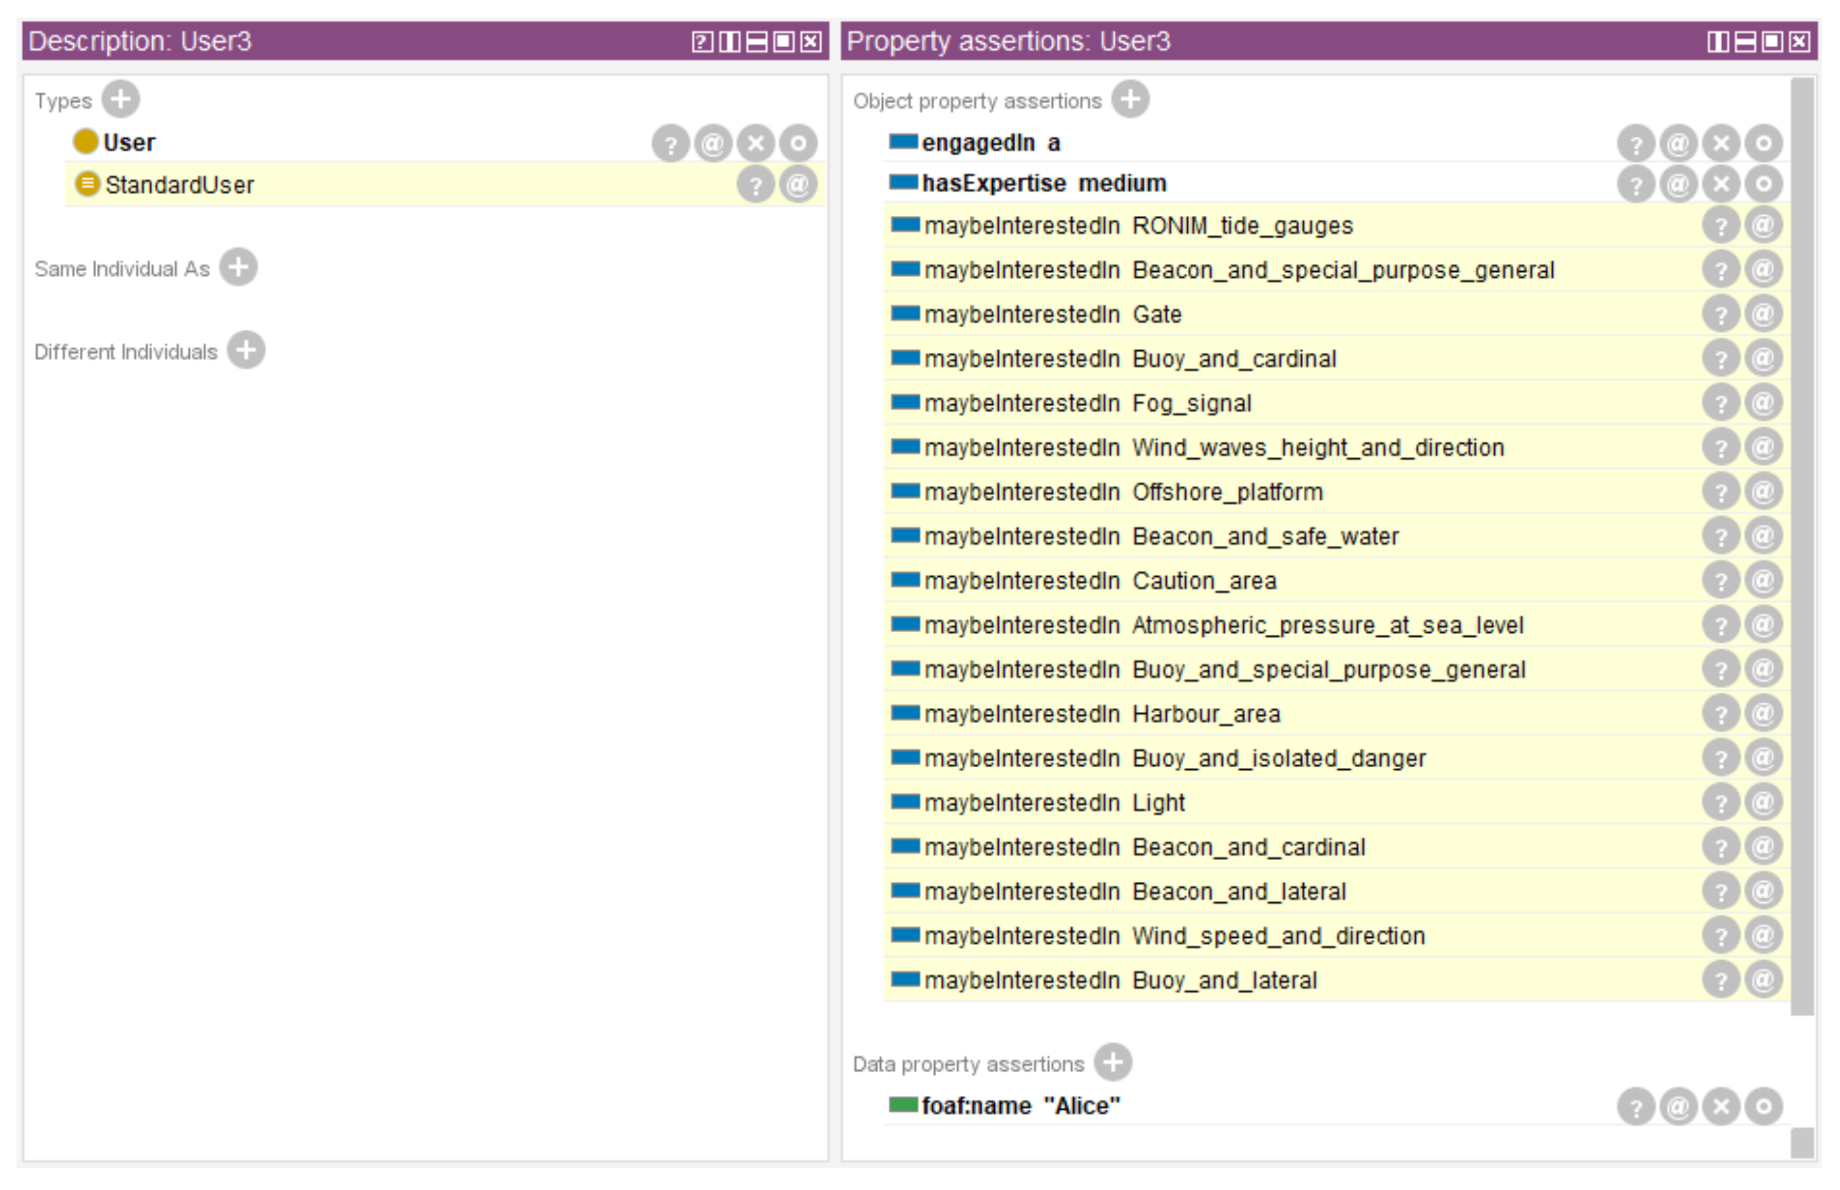The width and height of the screenshot is (1840, 1190).
Task: Add an object property assertion
Action: (x=1130, y=99)
